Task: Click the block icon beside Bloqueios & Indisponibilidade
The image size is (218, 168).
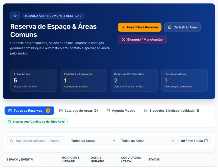Action: [146, 111]
